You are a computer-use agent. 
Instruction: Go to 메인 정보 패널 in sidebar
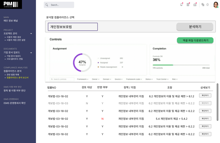click(11, 21)
